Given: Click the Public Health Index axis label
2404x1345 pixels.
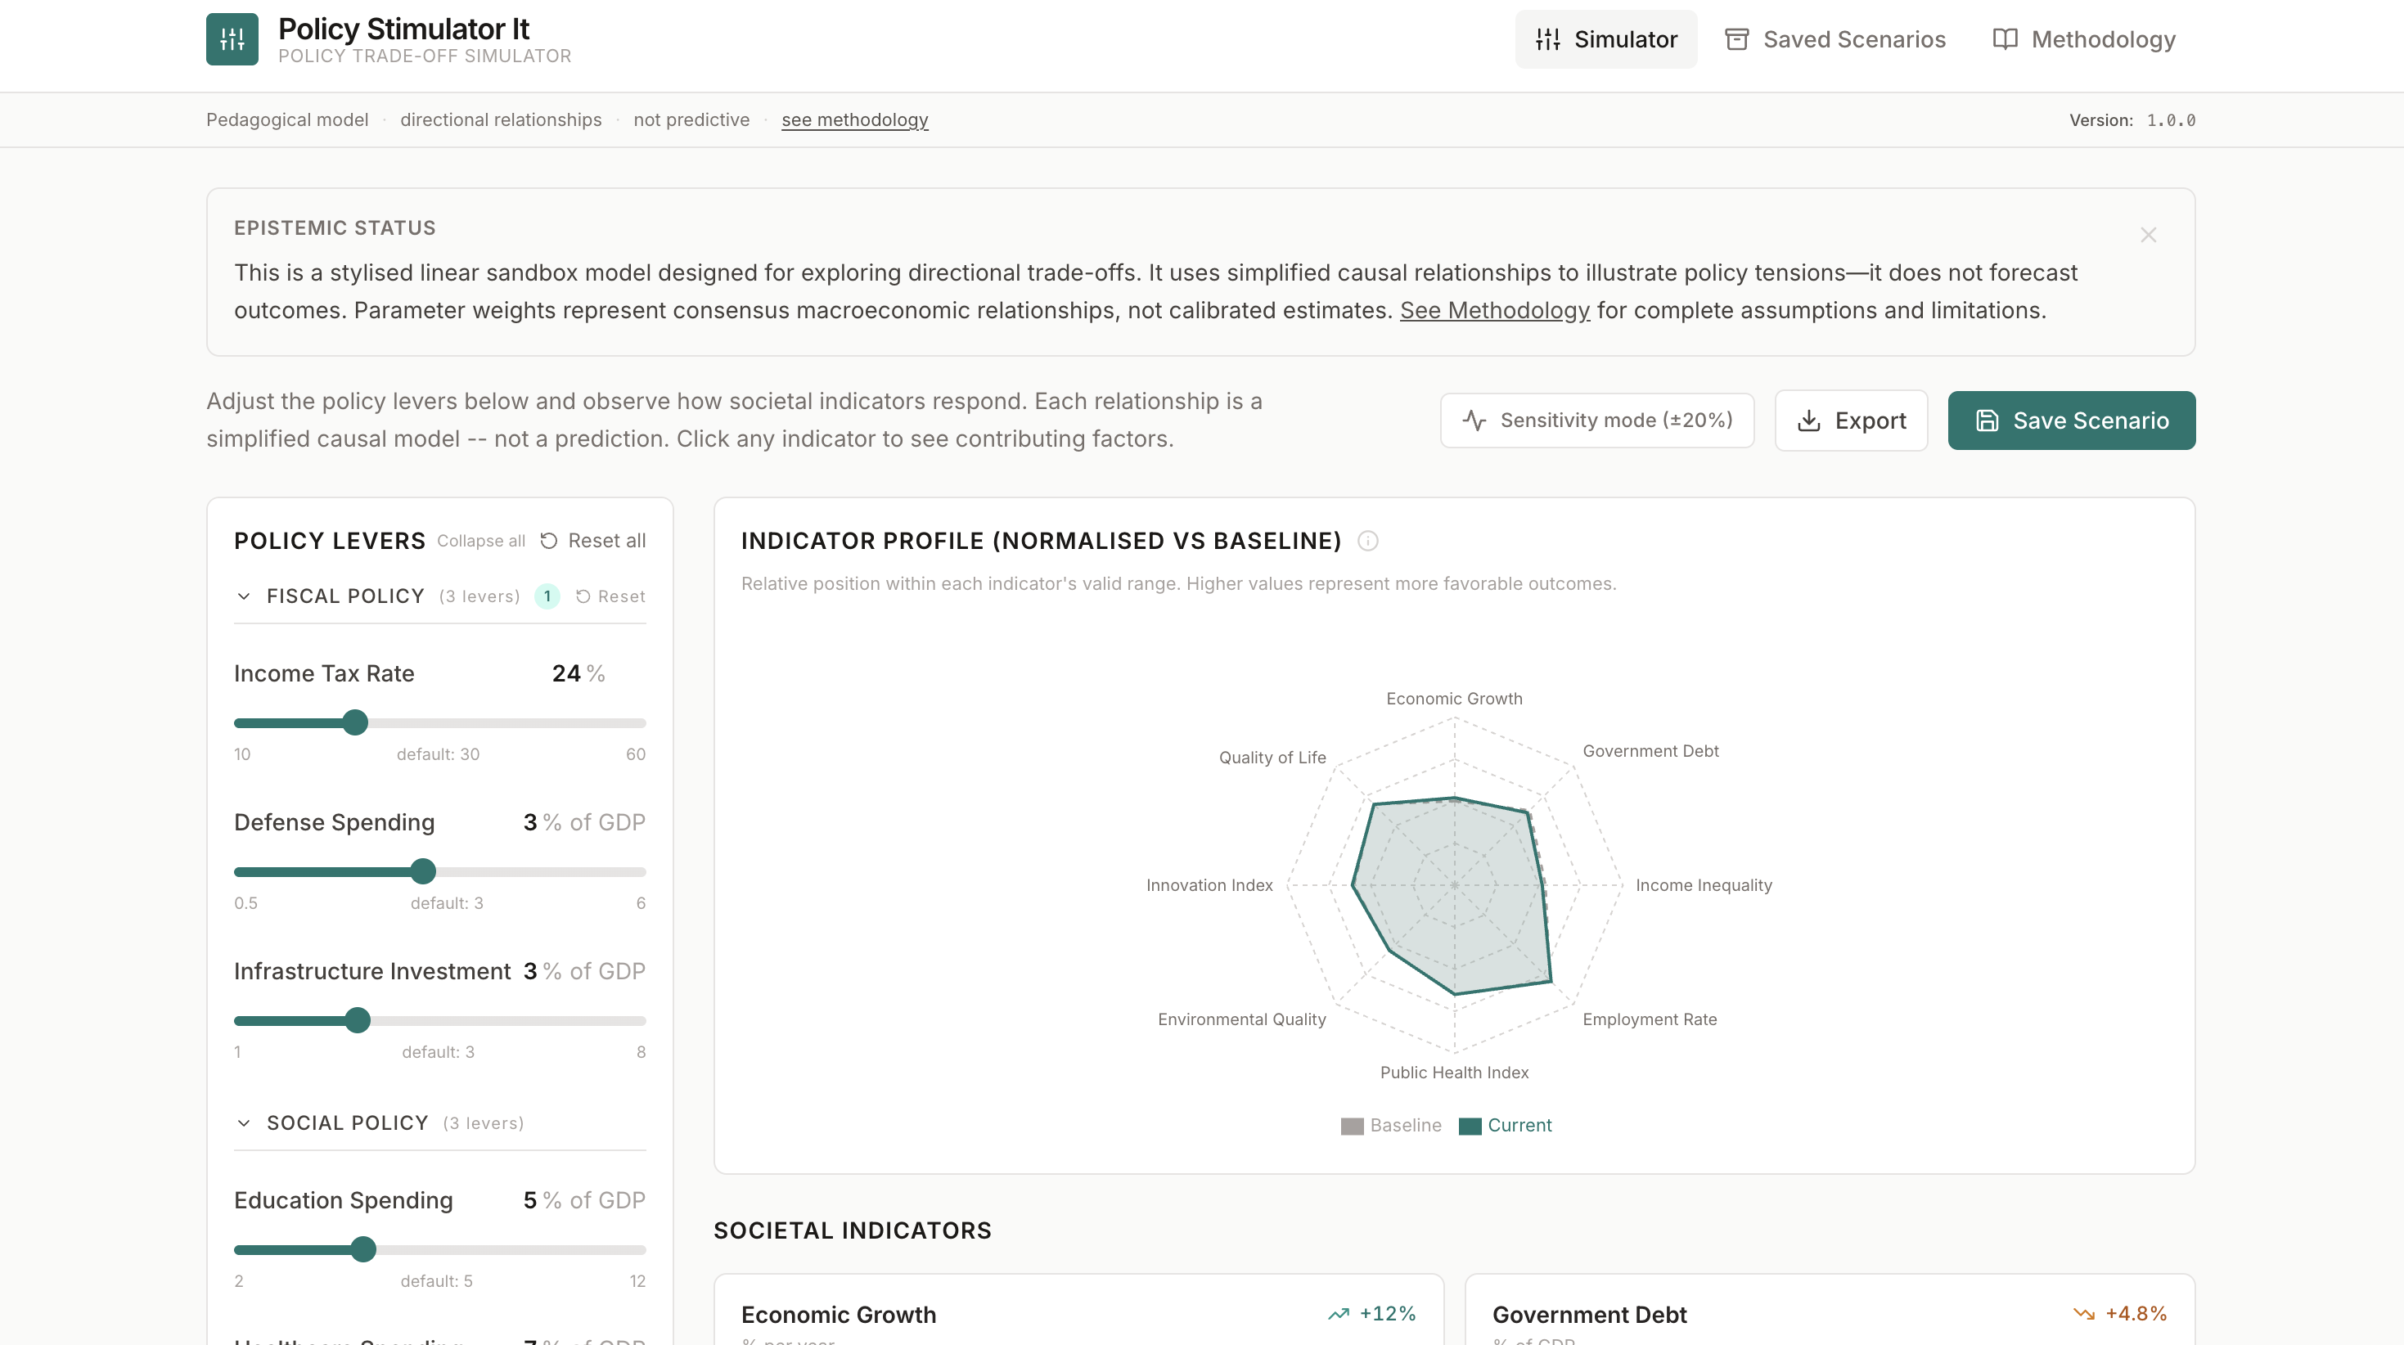Looking at the screenshot, I should (1454, 1073).
